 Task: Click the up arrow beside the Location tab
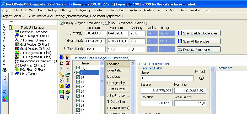(133, 63)
